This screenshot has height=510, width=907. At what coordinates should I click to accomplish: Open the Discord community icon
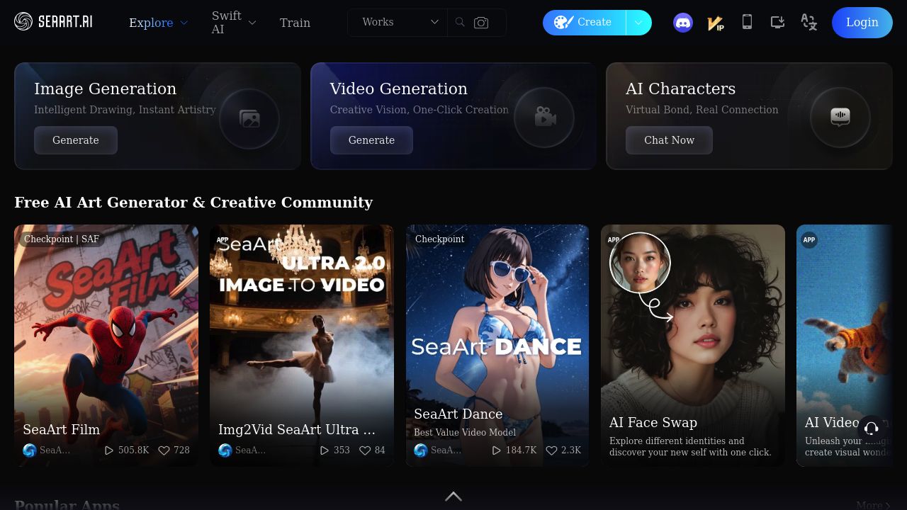[x=683, y=23]
